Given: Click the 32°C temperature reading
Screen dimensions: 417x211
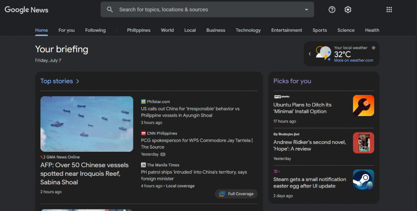Looking at the screenshot, I should coord(342,54).
